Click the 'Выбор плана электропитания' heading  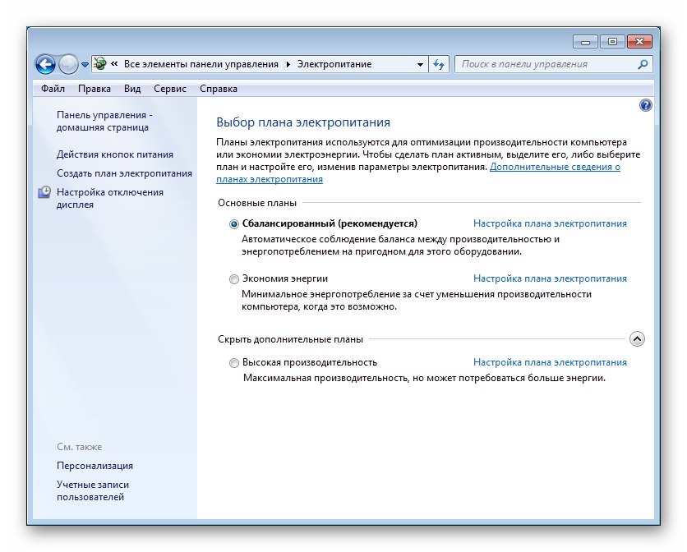(x=303, y=122)
